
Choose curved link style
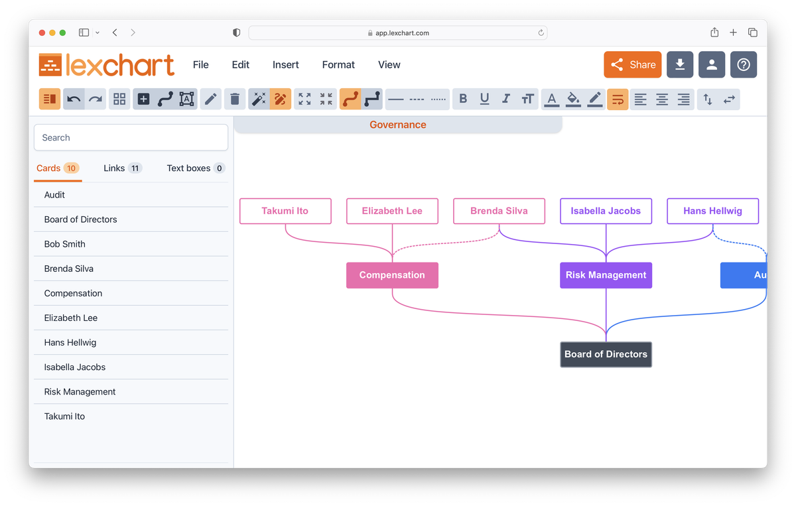tap(350, 99)
